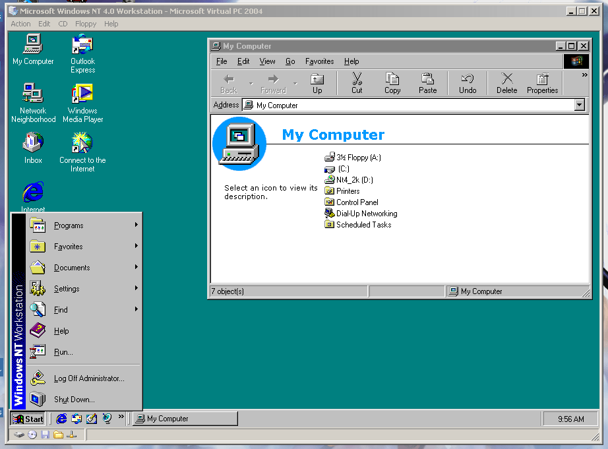
Task: Open File menu in My Computer
Action: click(222, 61)
